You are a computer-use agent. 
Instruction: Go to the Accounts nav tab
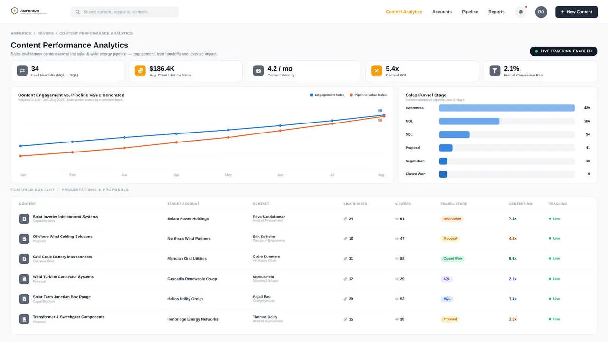coord(442,12)
